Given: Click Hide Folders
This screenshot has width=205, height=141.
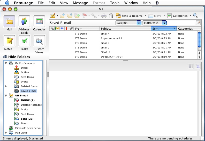Looking at the screenshot, I should 16,57.
